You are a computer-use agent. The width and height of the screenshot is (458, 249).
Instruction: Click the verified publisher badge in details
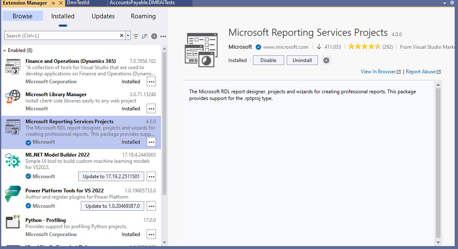pos(258,47)
